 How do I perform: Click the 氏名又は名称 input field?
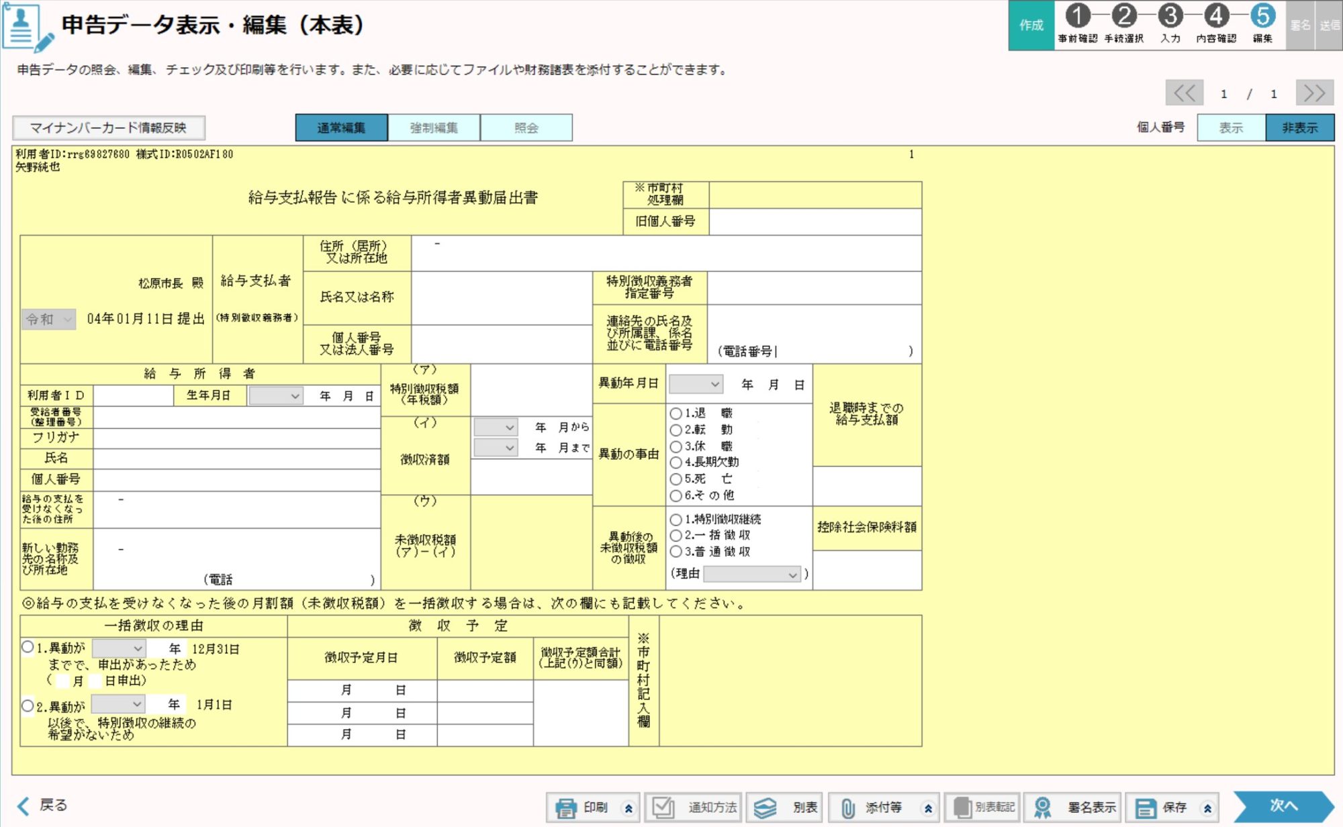pos(502,298)
